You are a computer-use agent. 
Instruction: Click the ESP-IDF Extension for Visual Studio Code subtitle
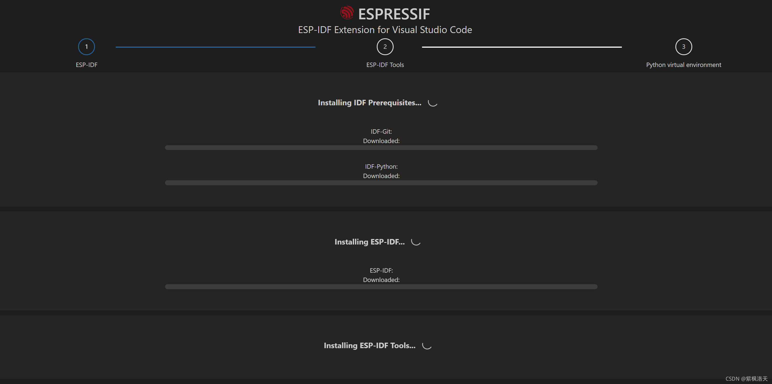pyautogui.click(x=385, y=29)
